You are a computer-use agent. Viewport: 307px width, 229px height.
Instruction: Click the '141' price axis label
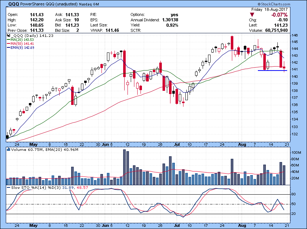(295, 69)
